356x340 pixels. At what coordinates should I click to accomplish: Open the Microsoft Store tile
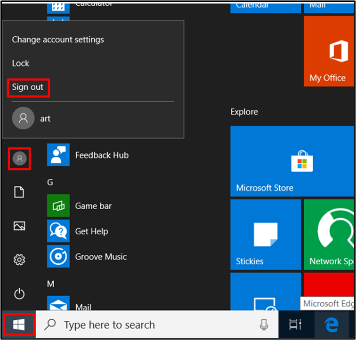(292, 161)
